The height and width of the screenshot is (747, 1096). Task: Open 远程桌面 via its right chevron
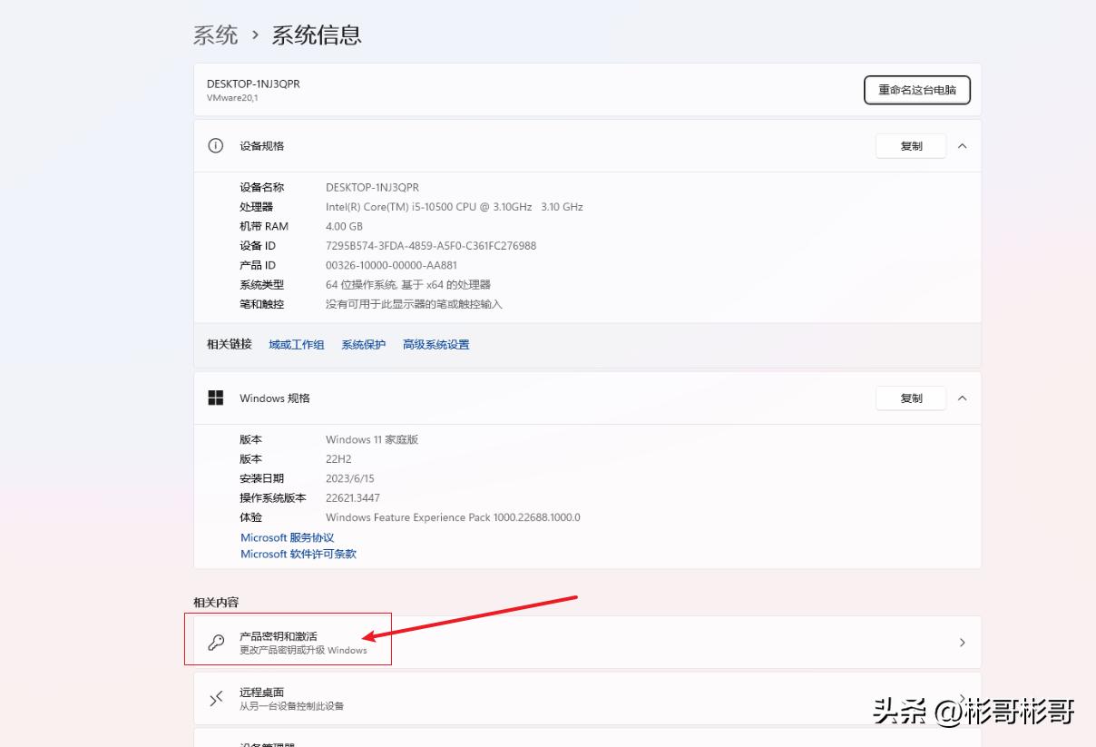tap(963, 697)
